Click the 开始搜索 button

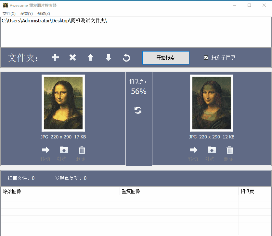click(x=166, y=58)
